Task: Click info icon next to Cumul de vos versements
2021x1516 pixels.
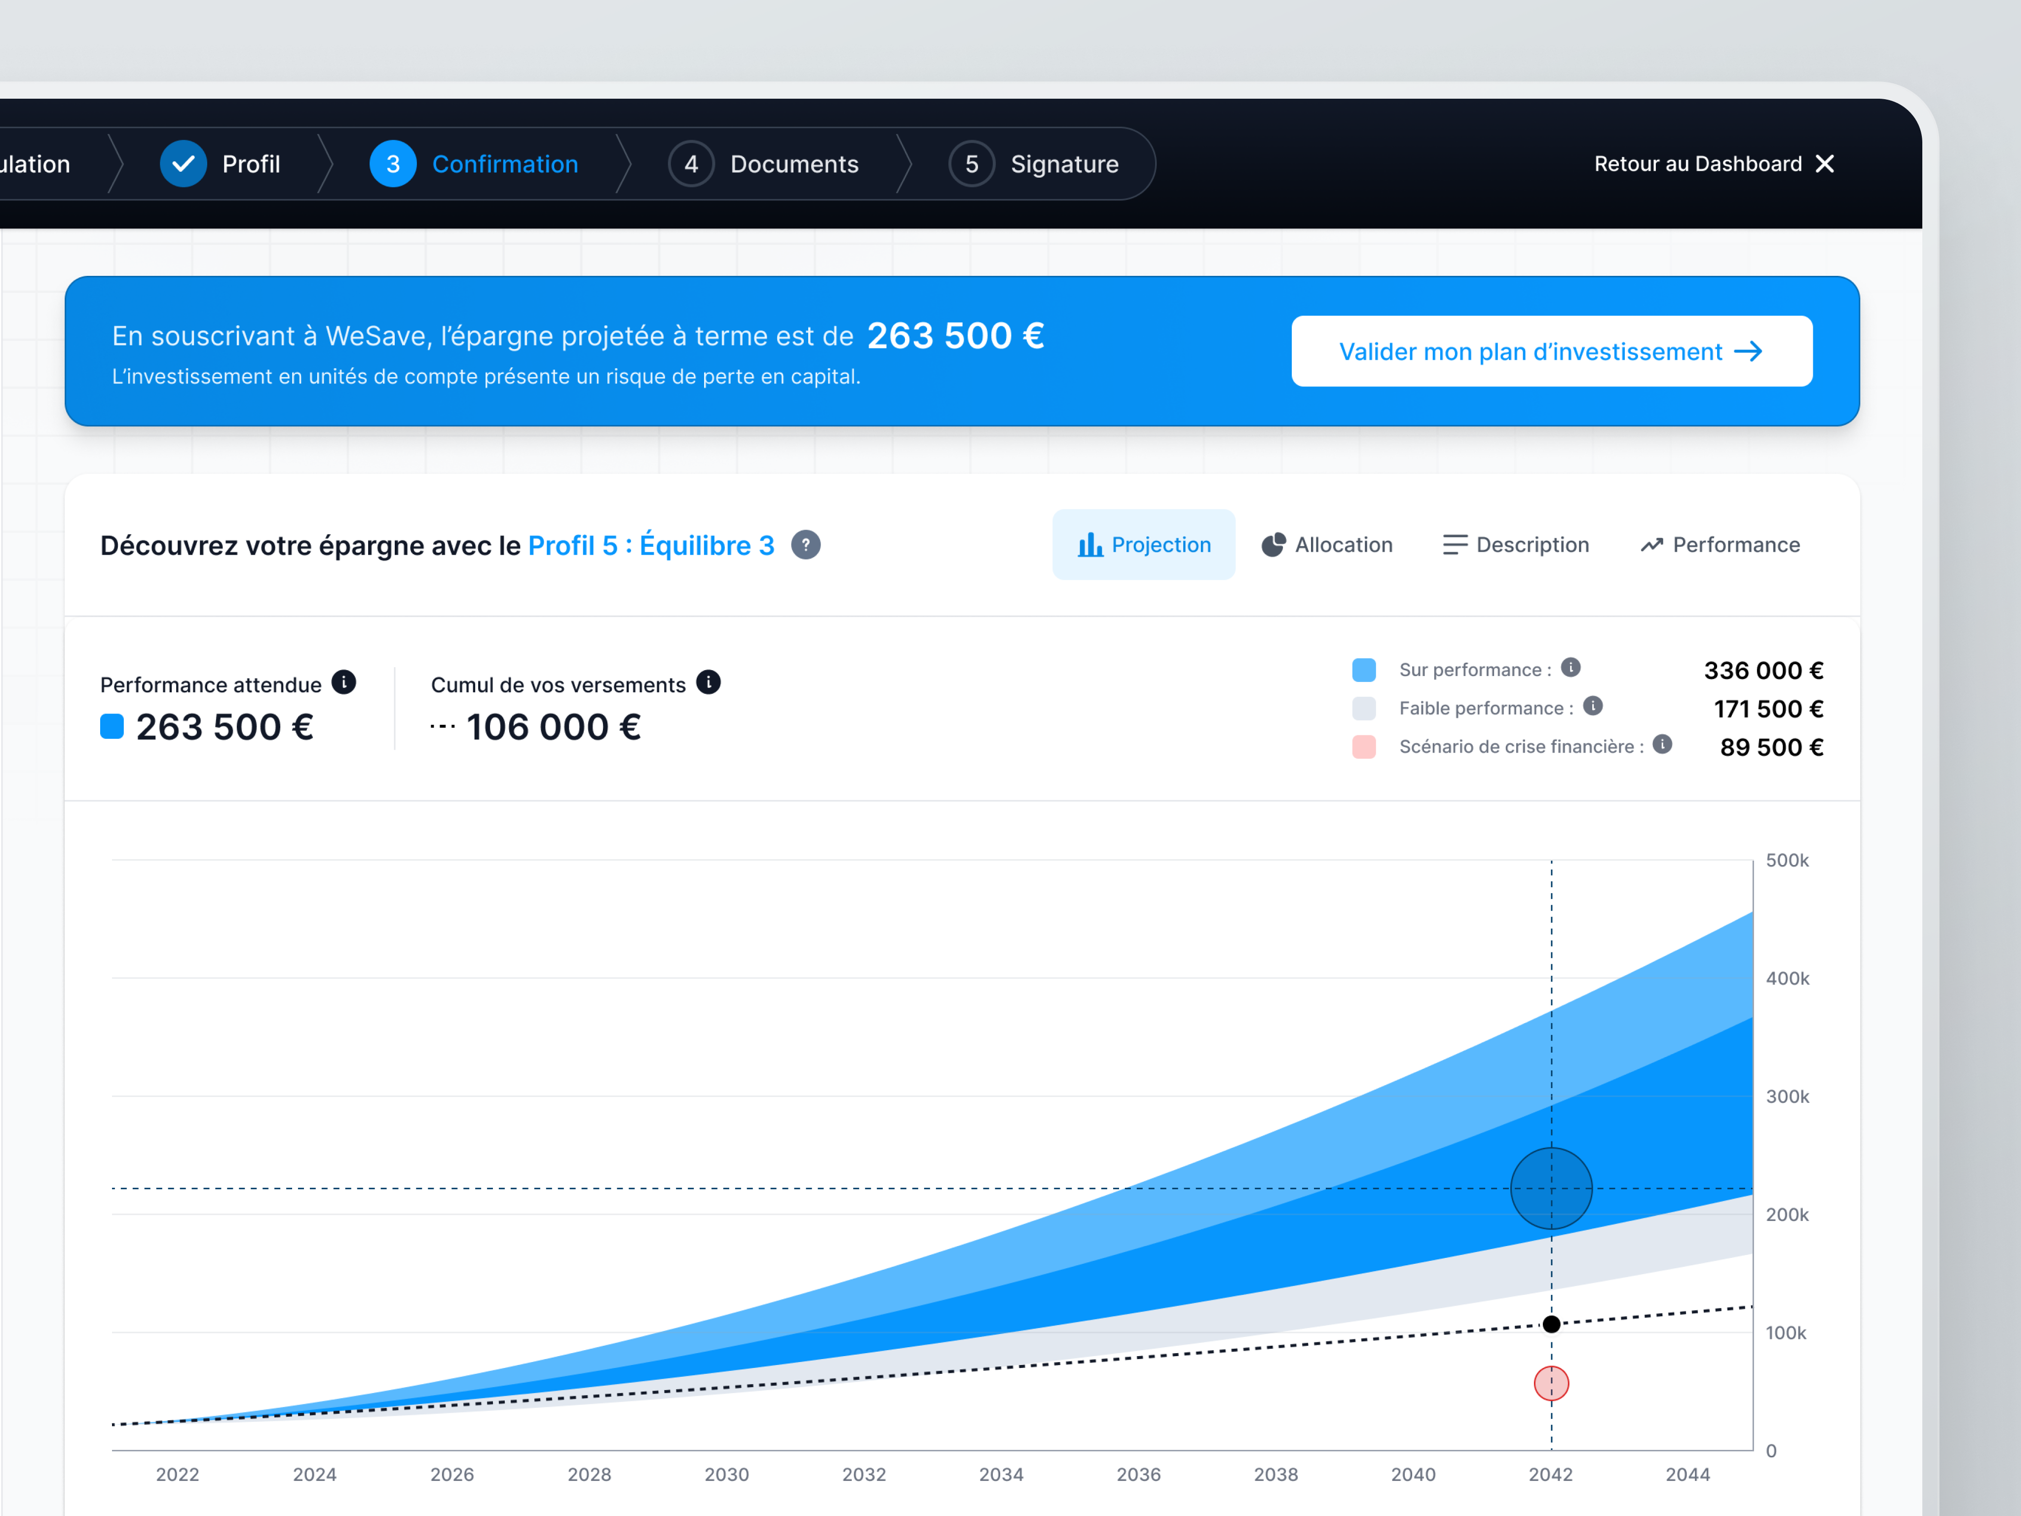Action: tap(708, 682)
